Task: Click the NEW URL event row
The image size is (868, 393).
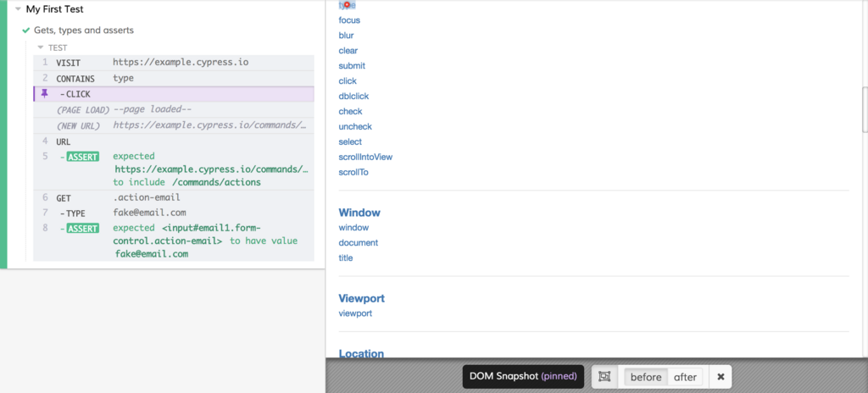Action: 174,125
